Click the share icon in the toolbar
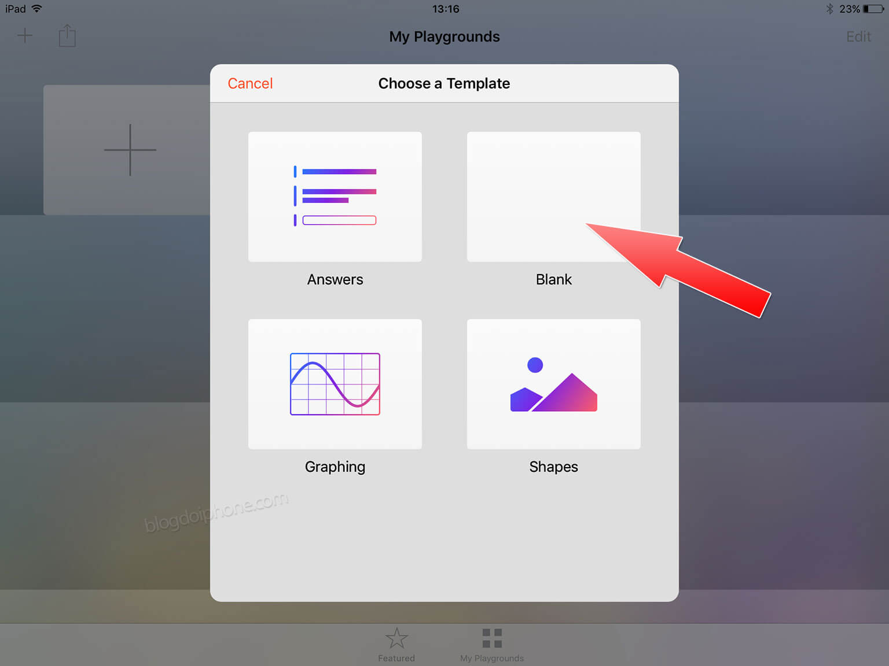Screen dimensions: 889x666 [67, 35]
